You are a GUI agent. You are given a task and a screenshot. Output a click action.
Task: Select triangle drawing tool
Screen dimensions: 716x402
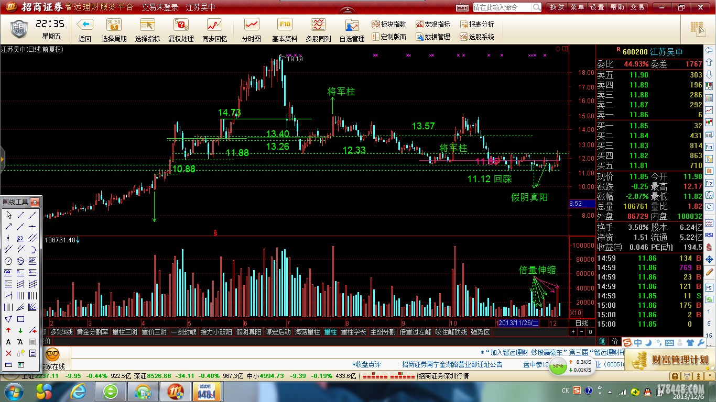click(8, 319)
